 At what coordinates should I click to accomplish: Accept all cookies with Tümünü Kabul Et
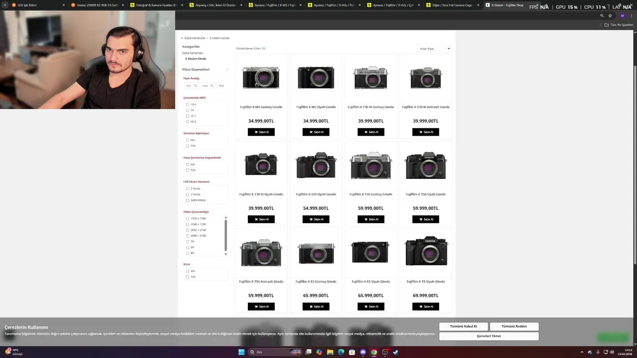pos(463,326)
